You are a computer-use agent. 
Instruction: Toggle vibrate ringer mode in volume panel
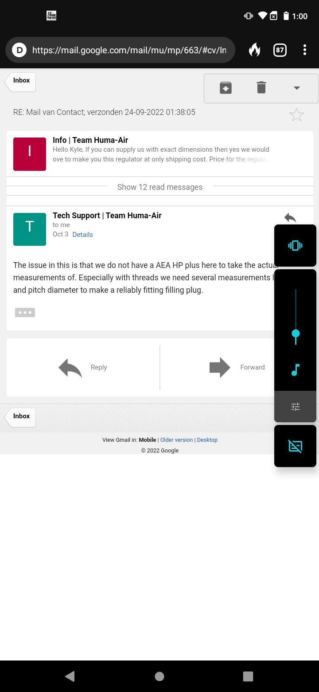pyautogui.click(x=295, y=245)
